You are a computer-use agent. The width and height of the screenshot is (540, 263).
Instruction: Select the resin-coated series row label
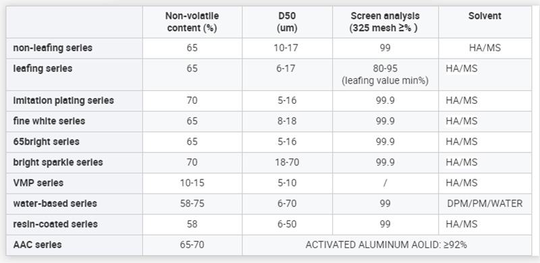click(x=55, y=224)
